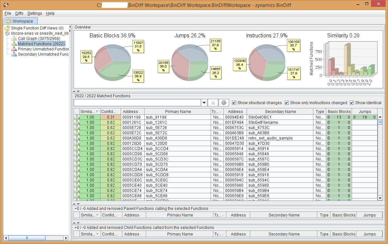Click Secondary Name column header in matched table
Screen dimensions: 388x244
tap(280, 111)
